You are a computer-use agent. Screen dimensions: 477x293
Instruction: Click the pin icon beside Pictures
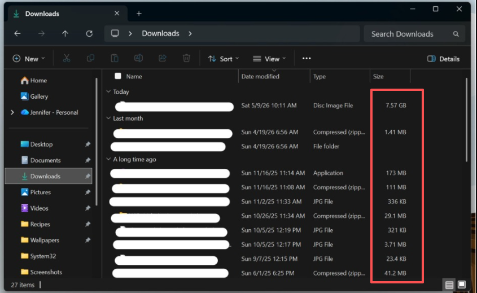coord(87,193)
